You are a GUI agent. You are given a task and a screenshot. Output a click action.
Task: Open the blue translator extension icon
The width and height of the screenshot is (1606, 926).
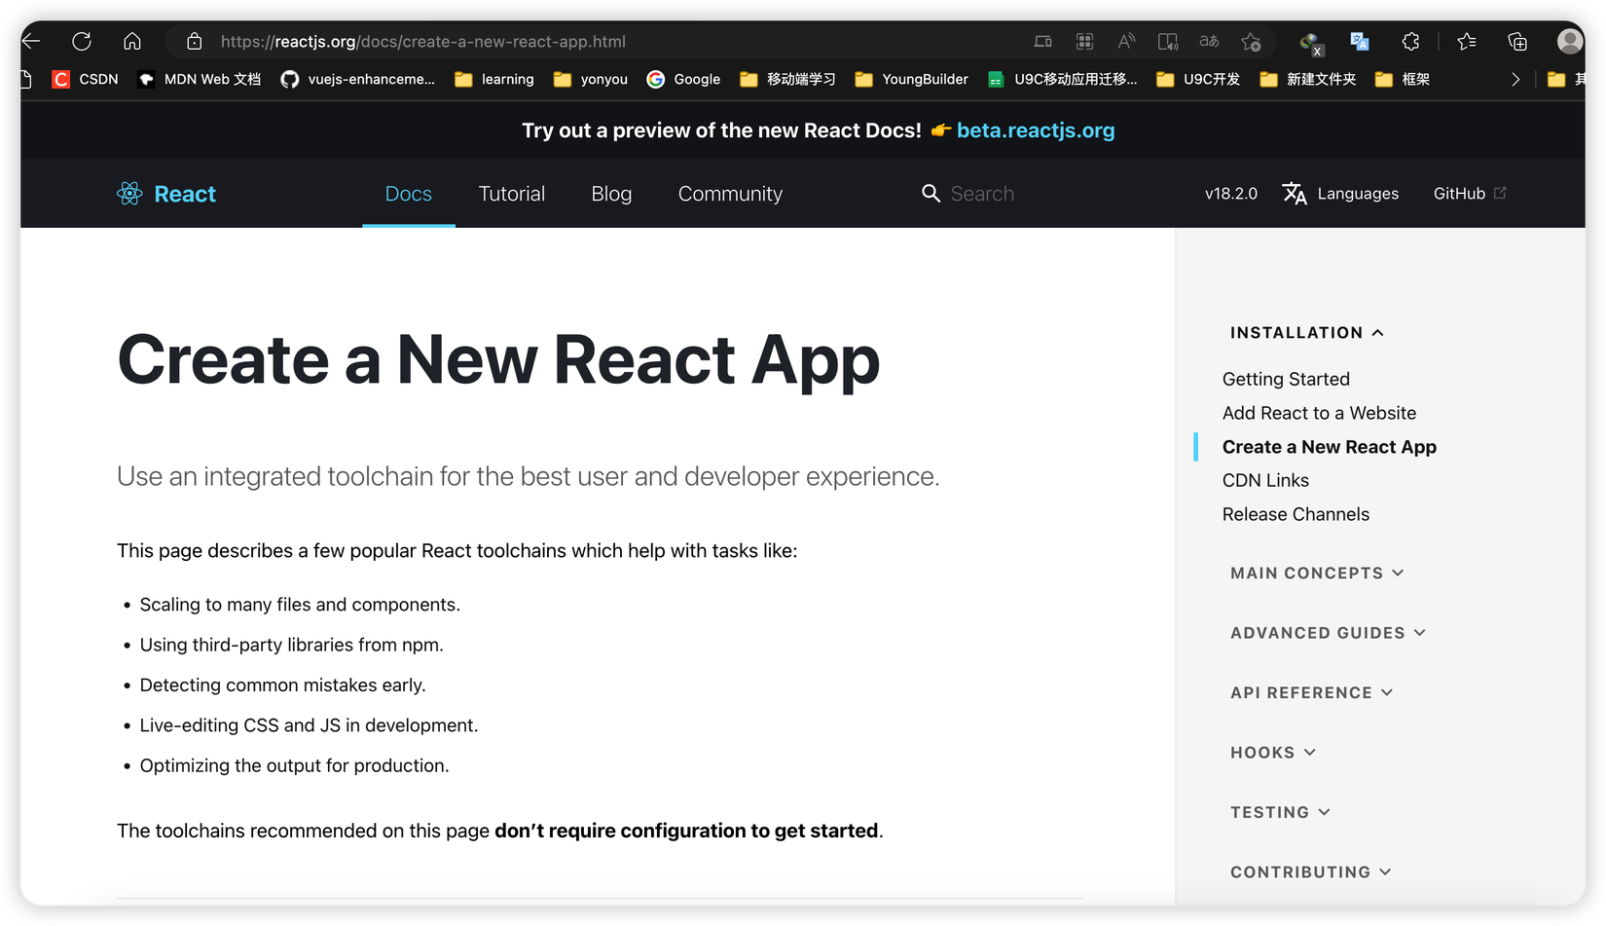[x=1360, y=41]
